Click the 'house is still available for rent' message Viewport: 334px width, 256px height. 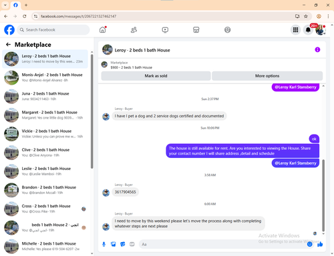click(x=242, y=151)
